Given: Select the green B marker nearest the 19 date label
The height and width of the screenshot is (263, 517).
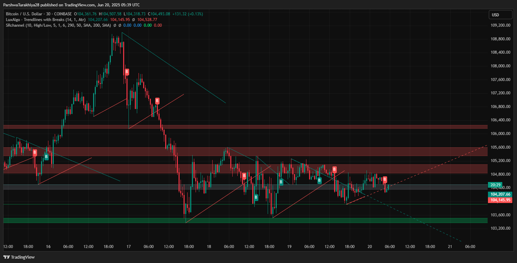Looking at the screenshot, I should 281,182.
